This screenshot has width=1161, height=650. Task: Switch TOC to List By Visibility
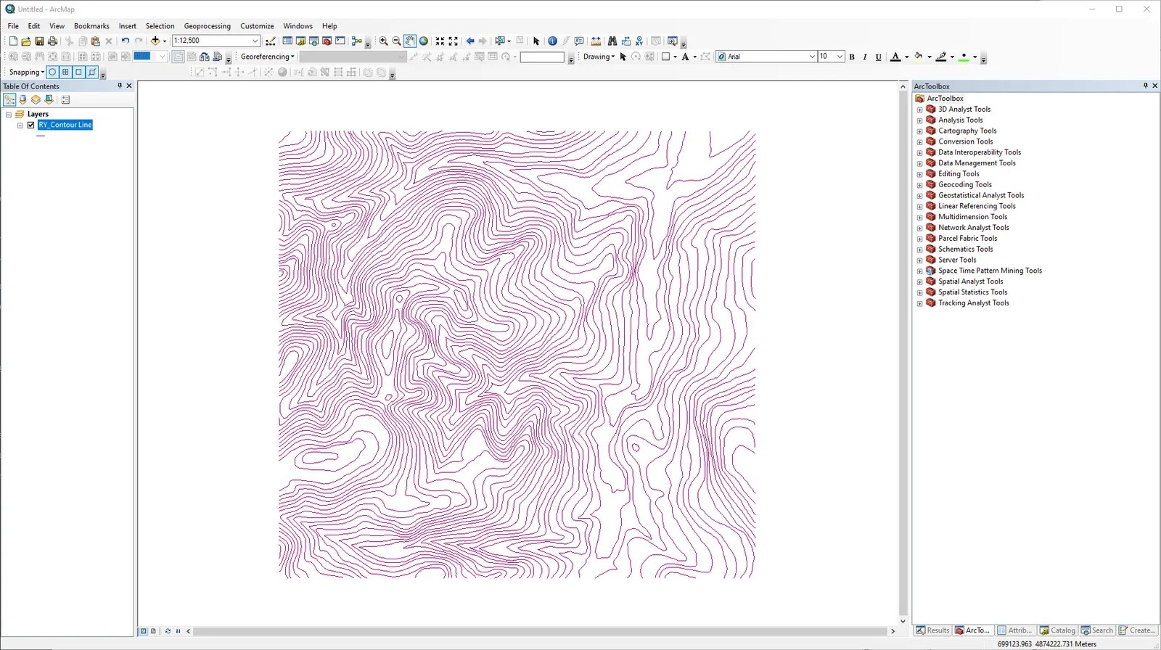[x=36, y=99]
